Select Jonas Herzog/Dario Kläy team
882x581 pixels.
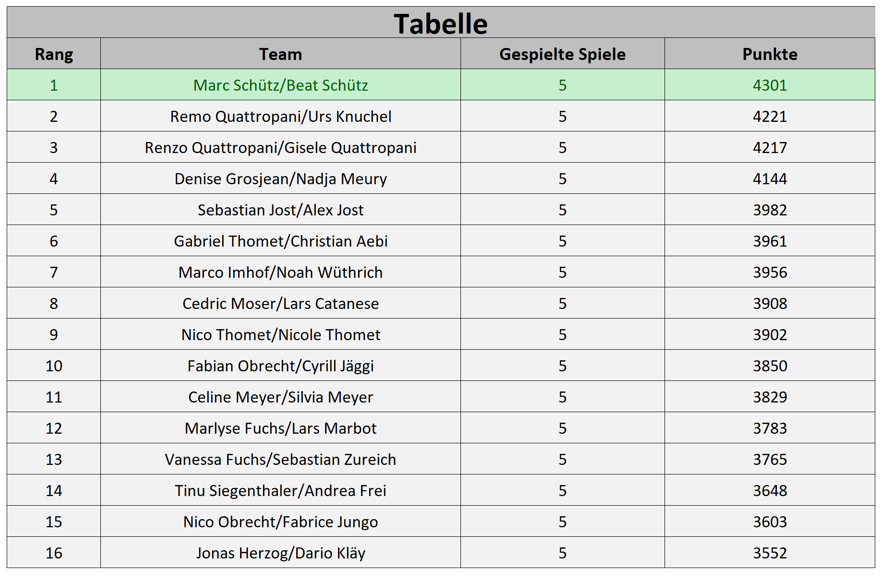[x=280, y=553]
